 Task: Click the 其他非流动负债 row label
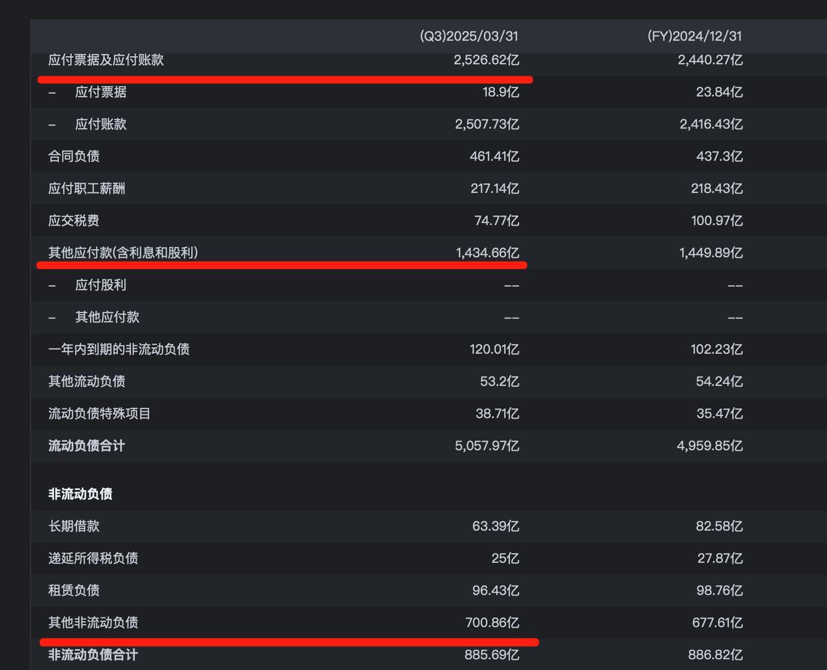click(x=93, y=623)
